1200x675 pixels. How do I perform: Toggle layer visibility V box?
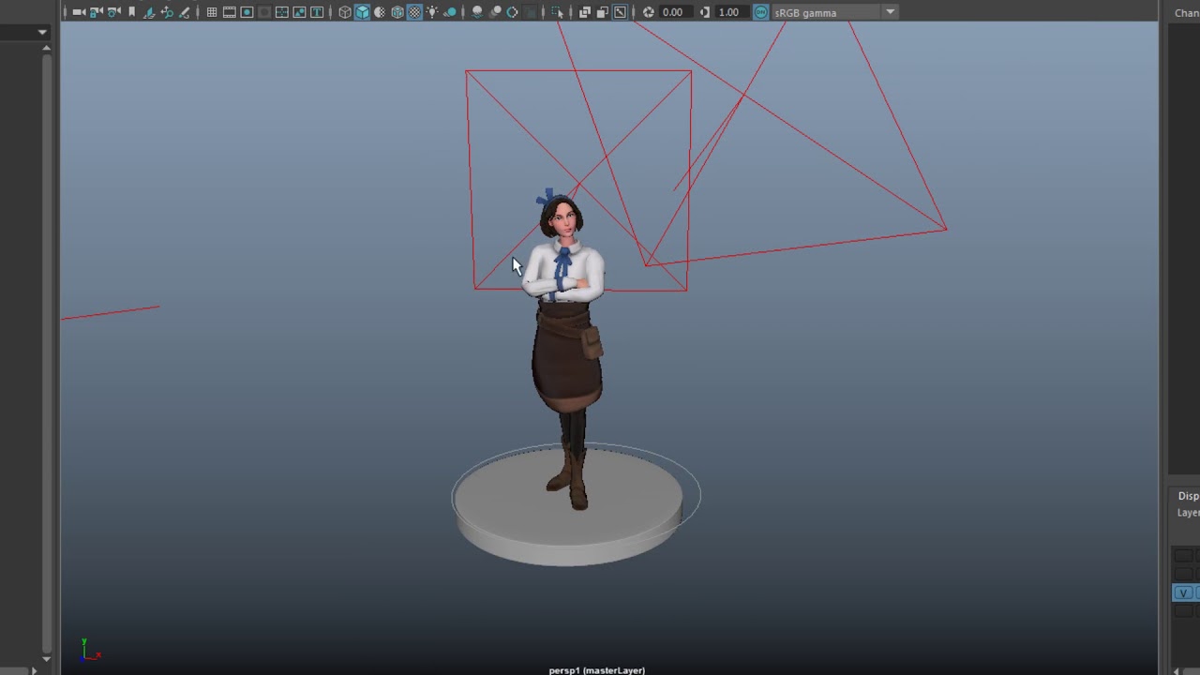coord(1184,592)
